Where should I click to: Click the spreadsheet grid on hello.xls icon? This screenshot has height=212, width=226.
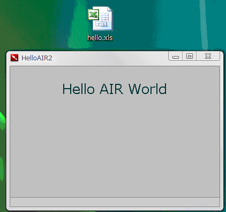(x=104, y=20)
